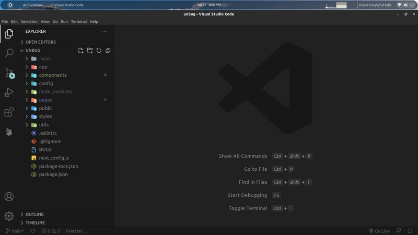The image size is (418, 235).
Task: Open the notifications bell
Action: point(410,231)
